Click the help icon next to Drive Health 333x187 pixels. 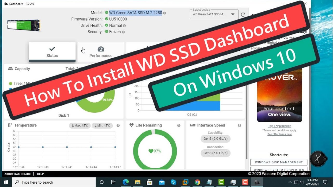click(124, 26)
